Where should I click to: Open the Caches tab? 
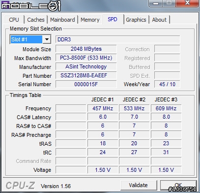36,20
